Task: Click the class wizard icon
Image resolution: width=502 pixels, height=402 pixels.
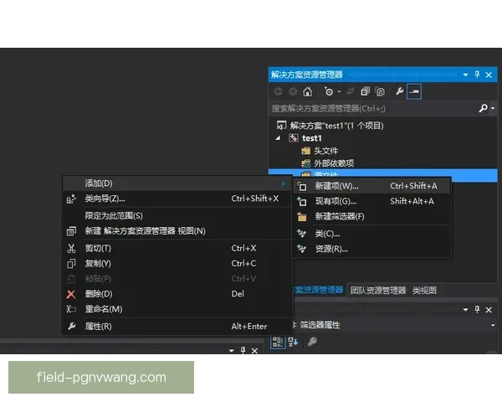Action: pyautogui.click(x=71, y=198)
